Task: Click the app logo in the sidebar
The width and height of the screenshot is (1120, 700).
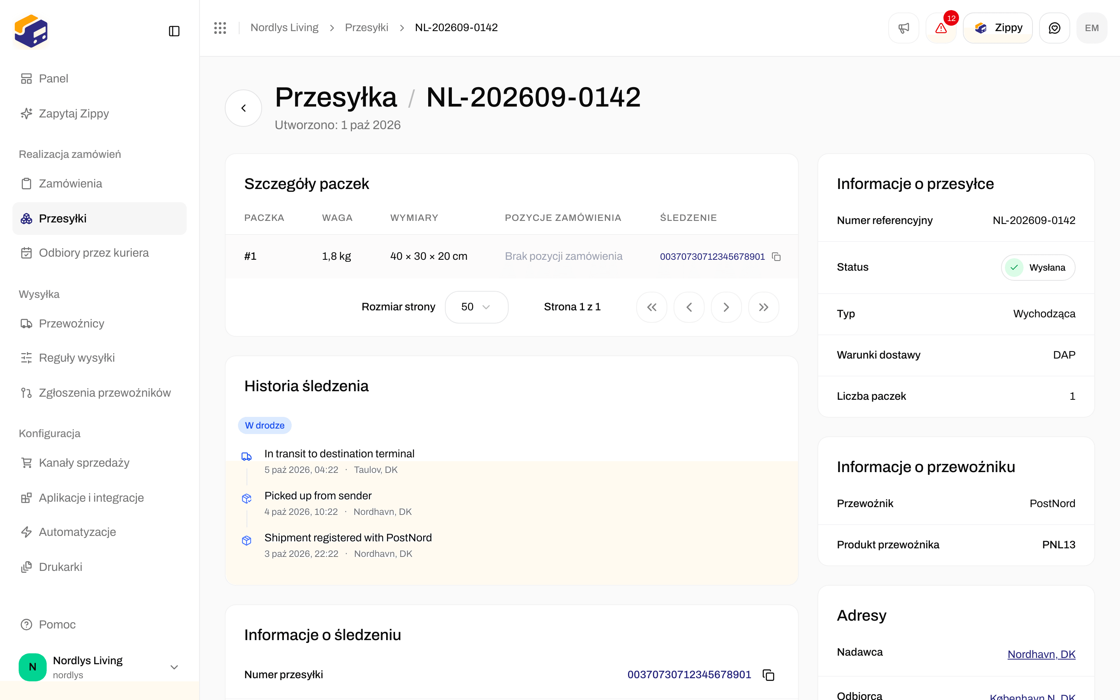Action: (x=31, y=31)
